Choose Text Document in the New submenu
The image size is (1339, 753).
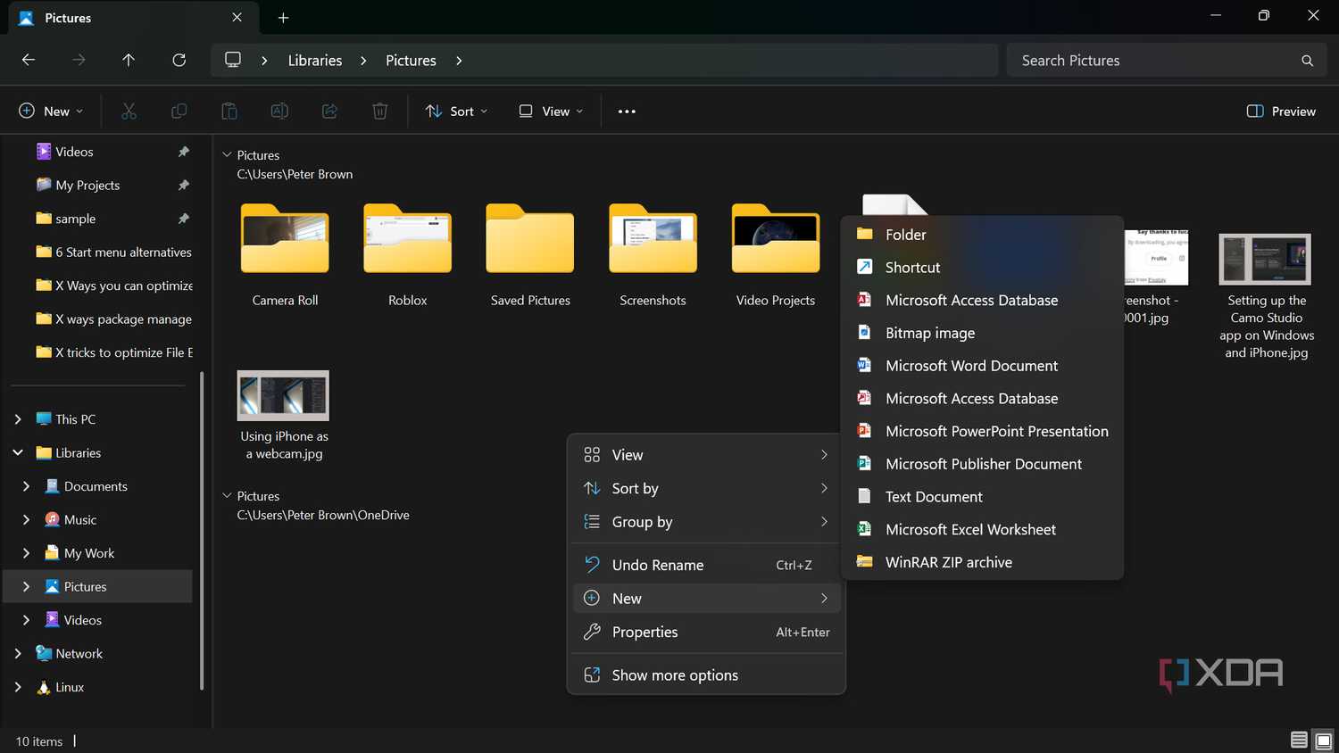point(982,497)
